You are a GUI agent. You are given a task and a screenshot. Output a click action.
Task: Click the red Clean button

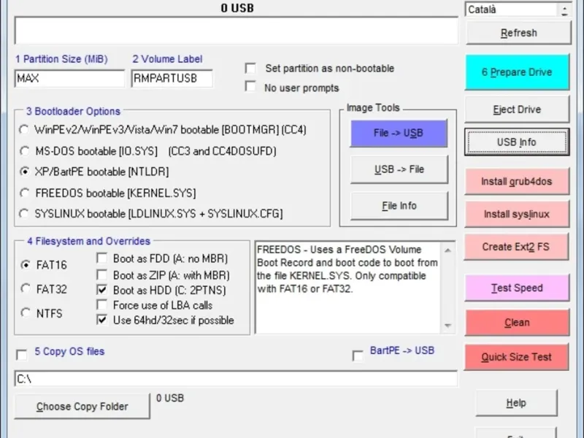click(x=517, y=322)
